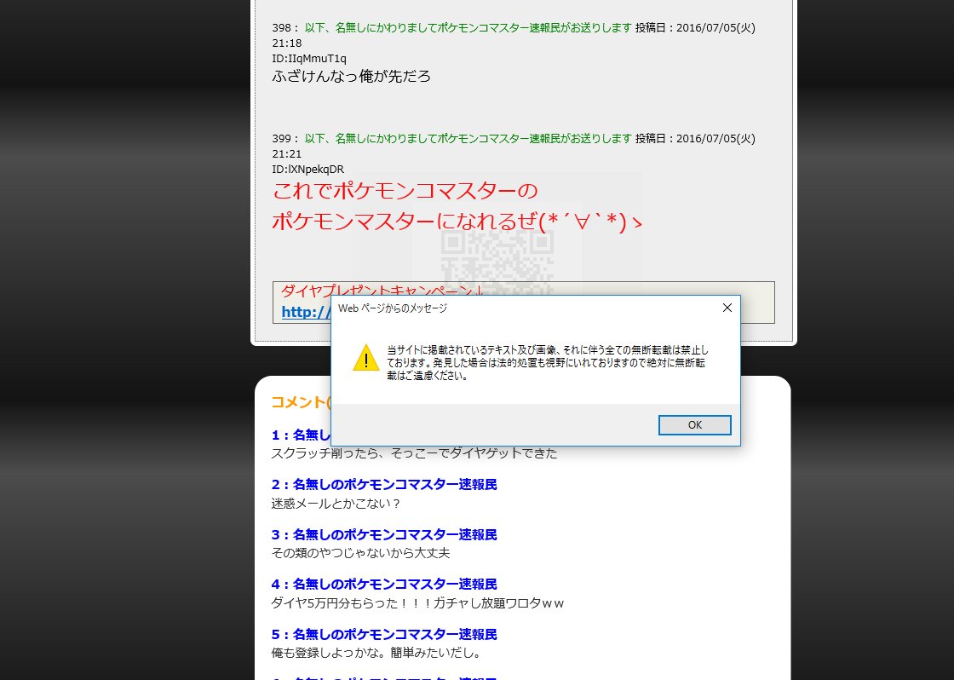Open comment 1 author name link
The width and height of the screenshot is (954, 680).
301,435
